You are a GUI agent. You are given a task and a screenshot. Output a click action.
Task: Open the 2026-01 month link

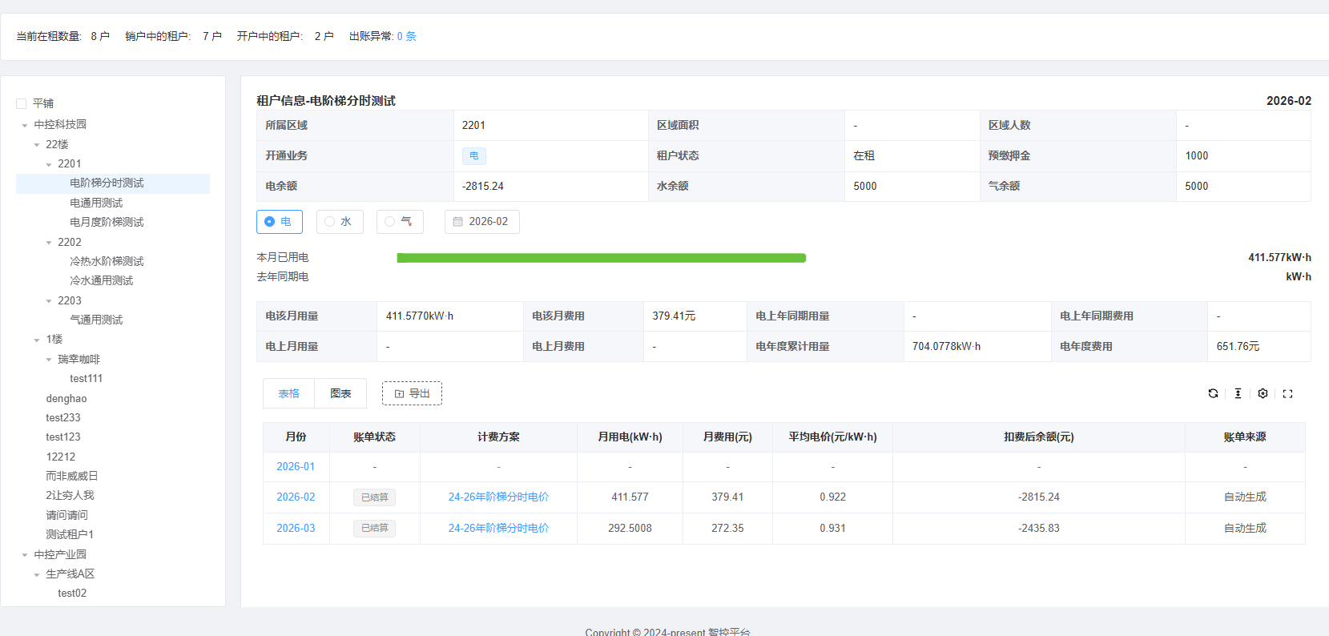click(296, 467)
